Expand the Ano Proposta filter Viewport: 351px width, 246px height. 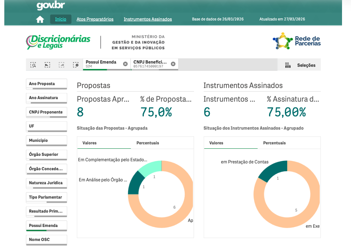point(46,84)
